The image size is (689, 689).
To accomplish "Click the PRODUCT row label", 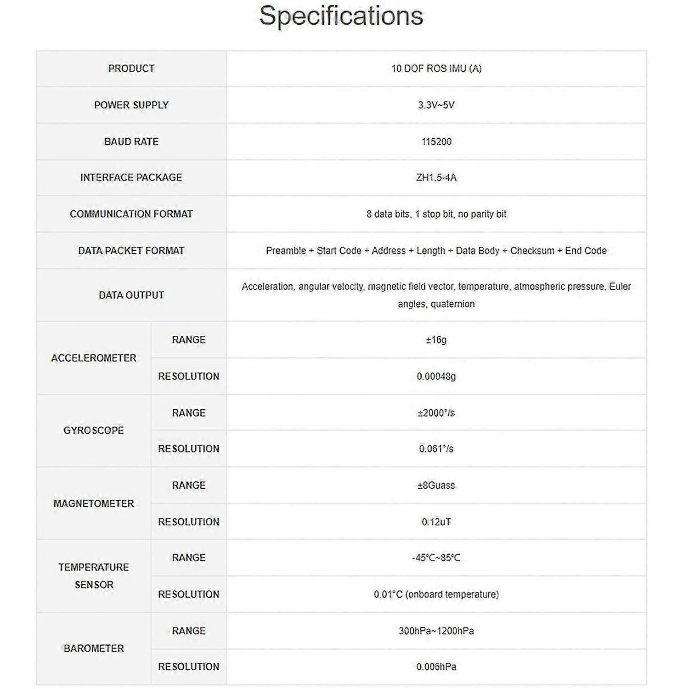I will pyautogui.click(x=131, y=68).
